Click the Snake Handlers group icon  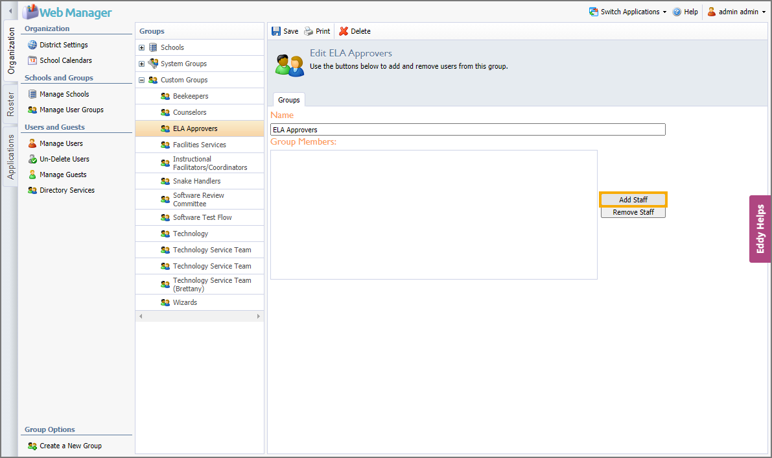[x=165, y=182]
